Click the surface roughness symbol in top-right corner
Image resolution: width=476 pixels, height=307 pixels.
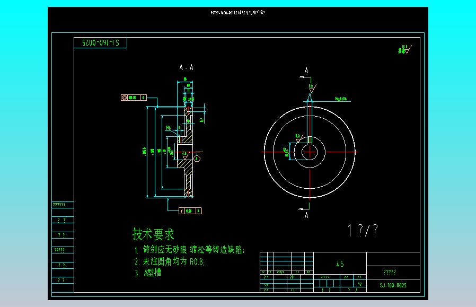click(405, 49)
